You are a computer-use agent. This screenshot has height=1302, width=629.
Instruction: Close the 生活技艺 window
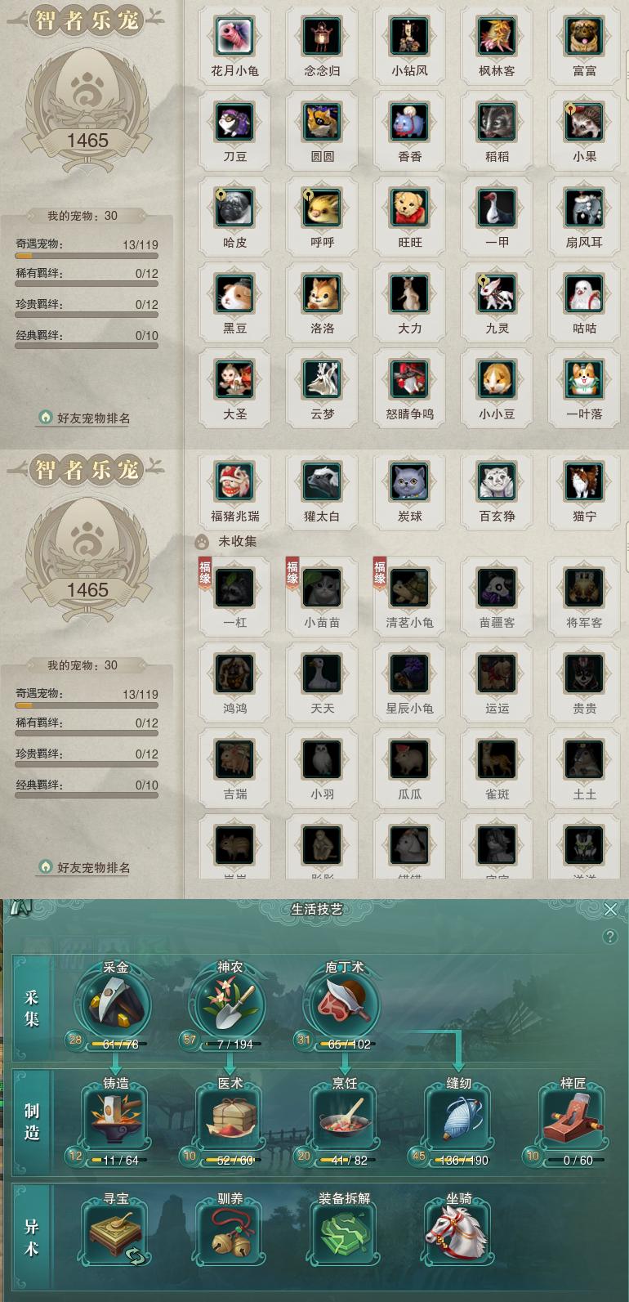click(x=610, y=910)
